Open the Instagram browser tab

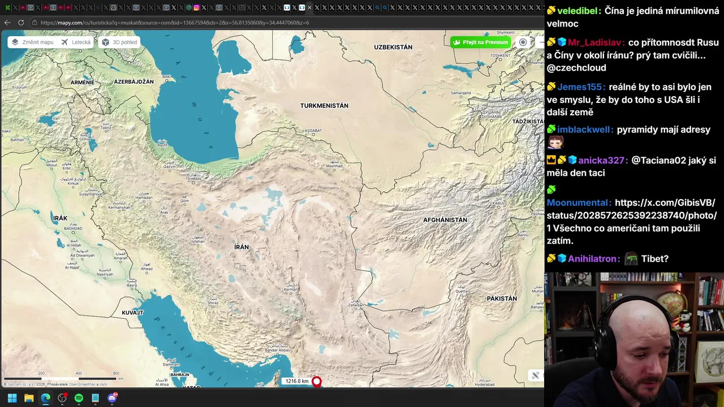pyautogui.click(x=196, y=8)
